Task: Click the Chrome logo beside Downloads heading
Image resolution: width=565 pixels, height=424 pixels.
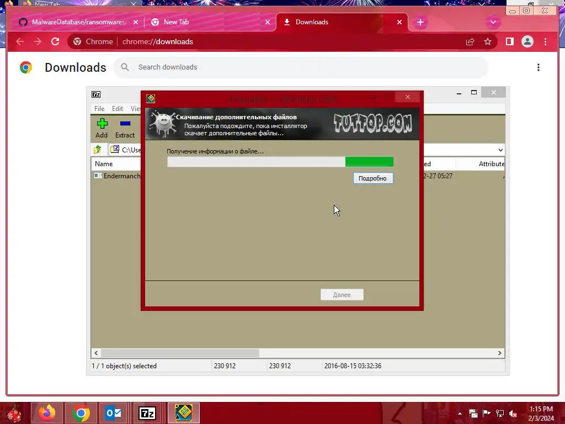Action: click(x=26, y=67)
